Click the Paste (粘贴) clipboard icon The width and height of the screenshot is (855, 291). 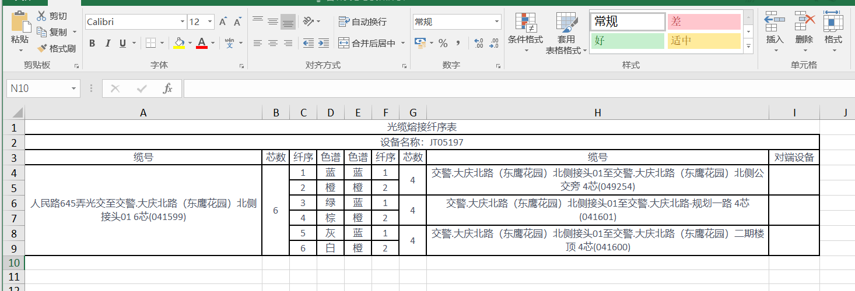click(x=20, y=22)
